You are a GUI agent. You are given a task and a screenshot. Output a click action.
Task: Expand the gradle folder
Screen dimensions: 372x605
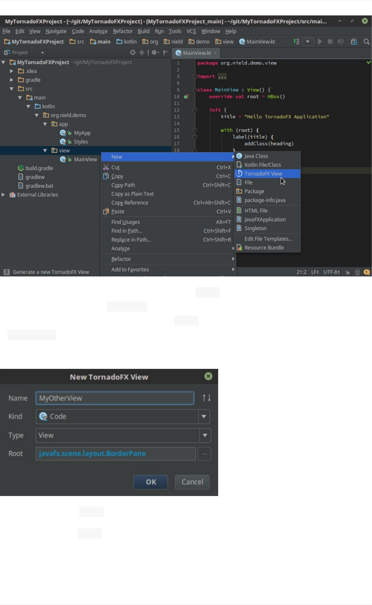[x=12, y=80]
